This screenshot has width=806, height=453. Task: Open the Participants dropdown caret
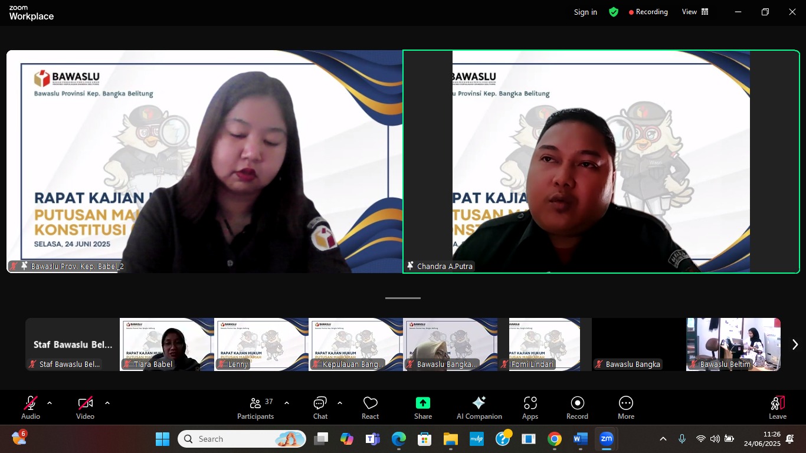click(x=287, y=402)
